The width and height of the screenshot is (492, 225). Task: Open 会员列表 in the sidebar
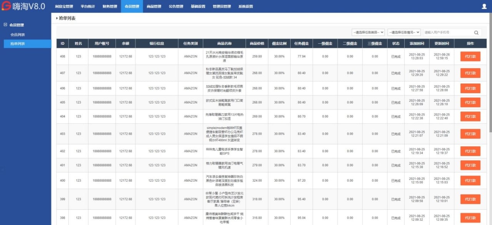(18, 35)
